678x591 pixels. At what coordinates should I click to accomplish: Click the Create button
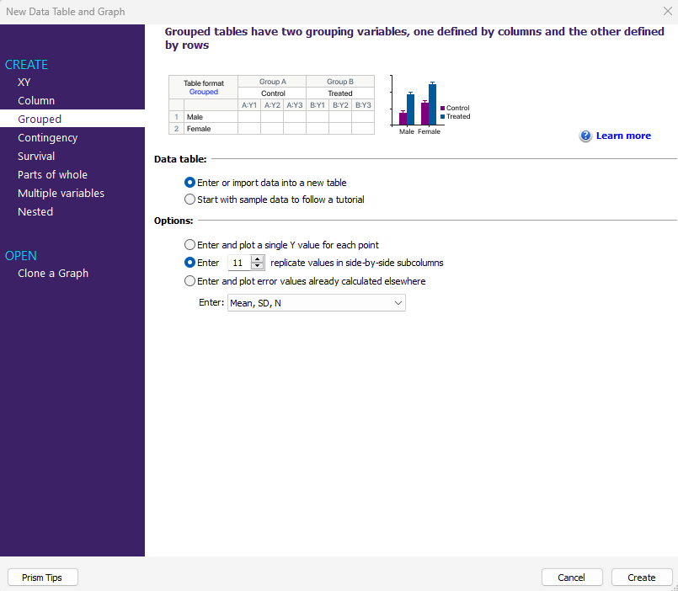(x=642, y=578)
